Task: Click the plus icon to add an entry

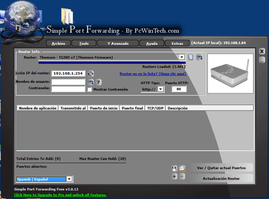Action: pyautogui.click(x=174, y=176)
